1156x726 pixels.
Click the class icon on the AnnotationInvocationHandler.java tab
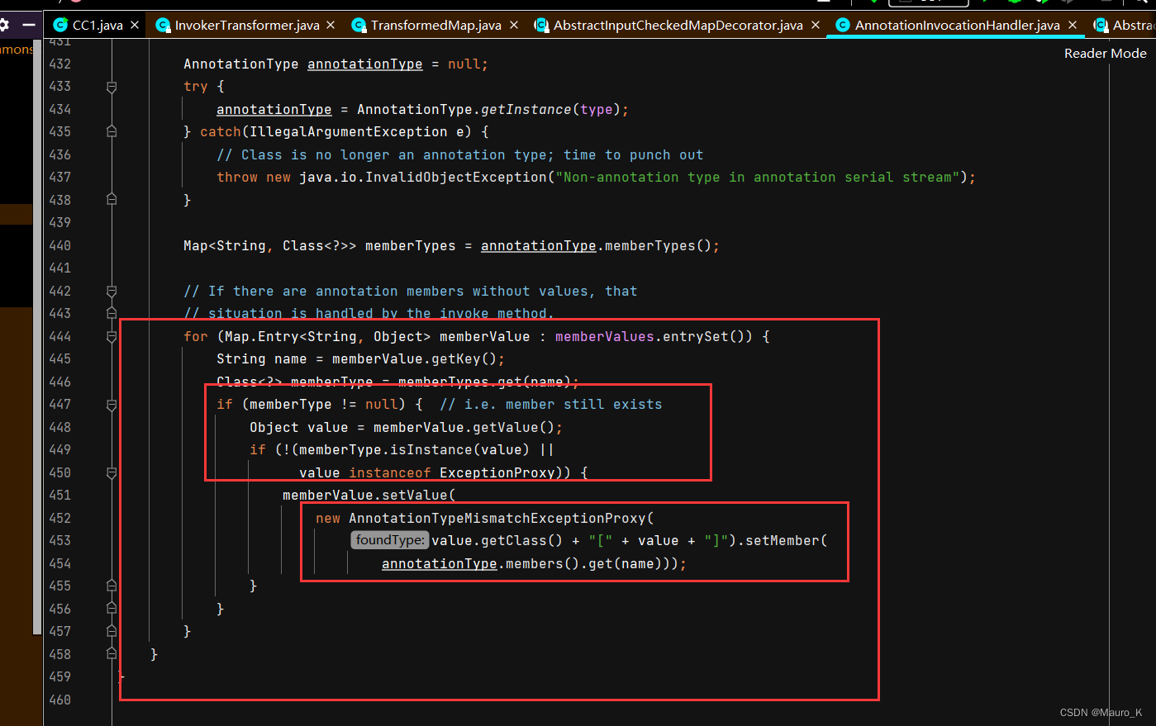coord(843,26)
